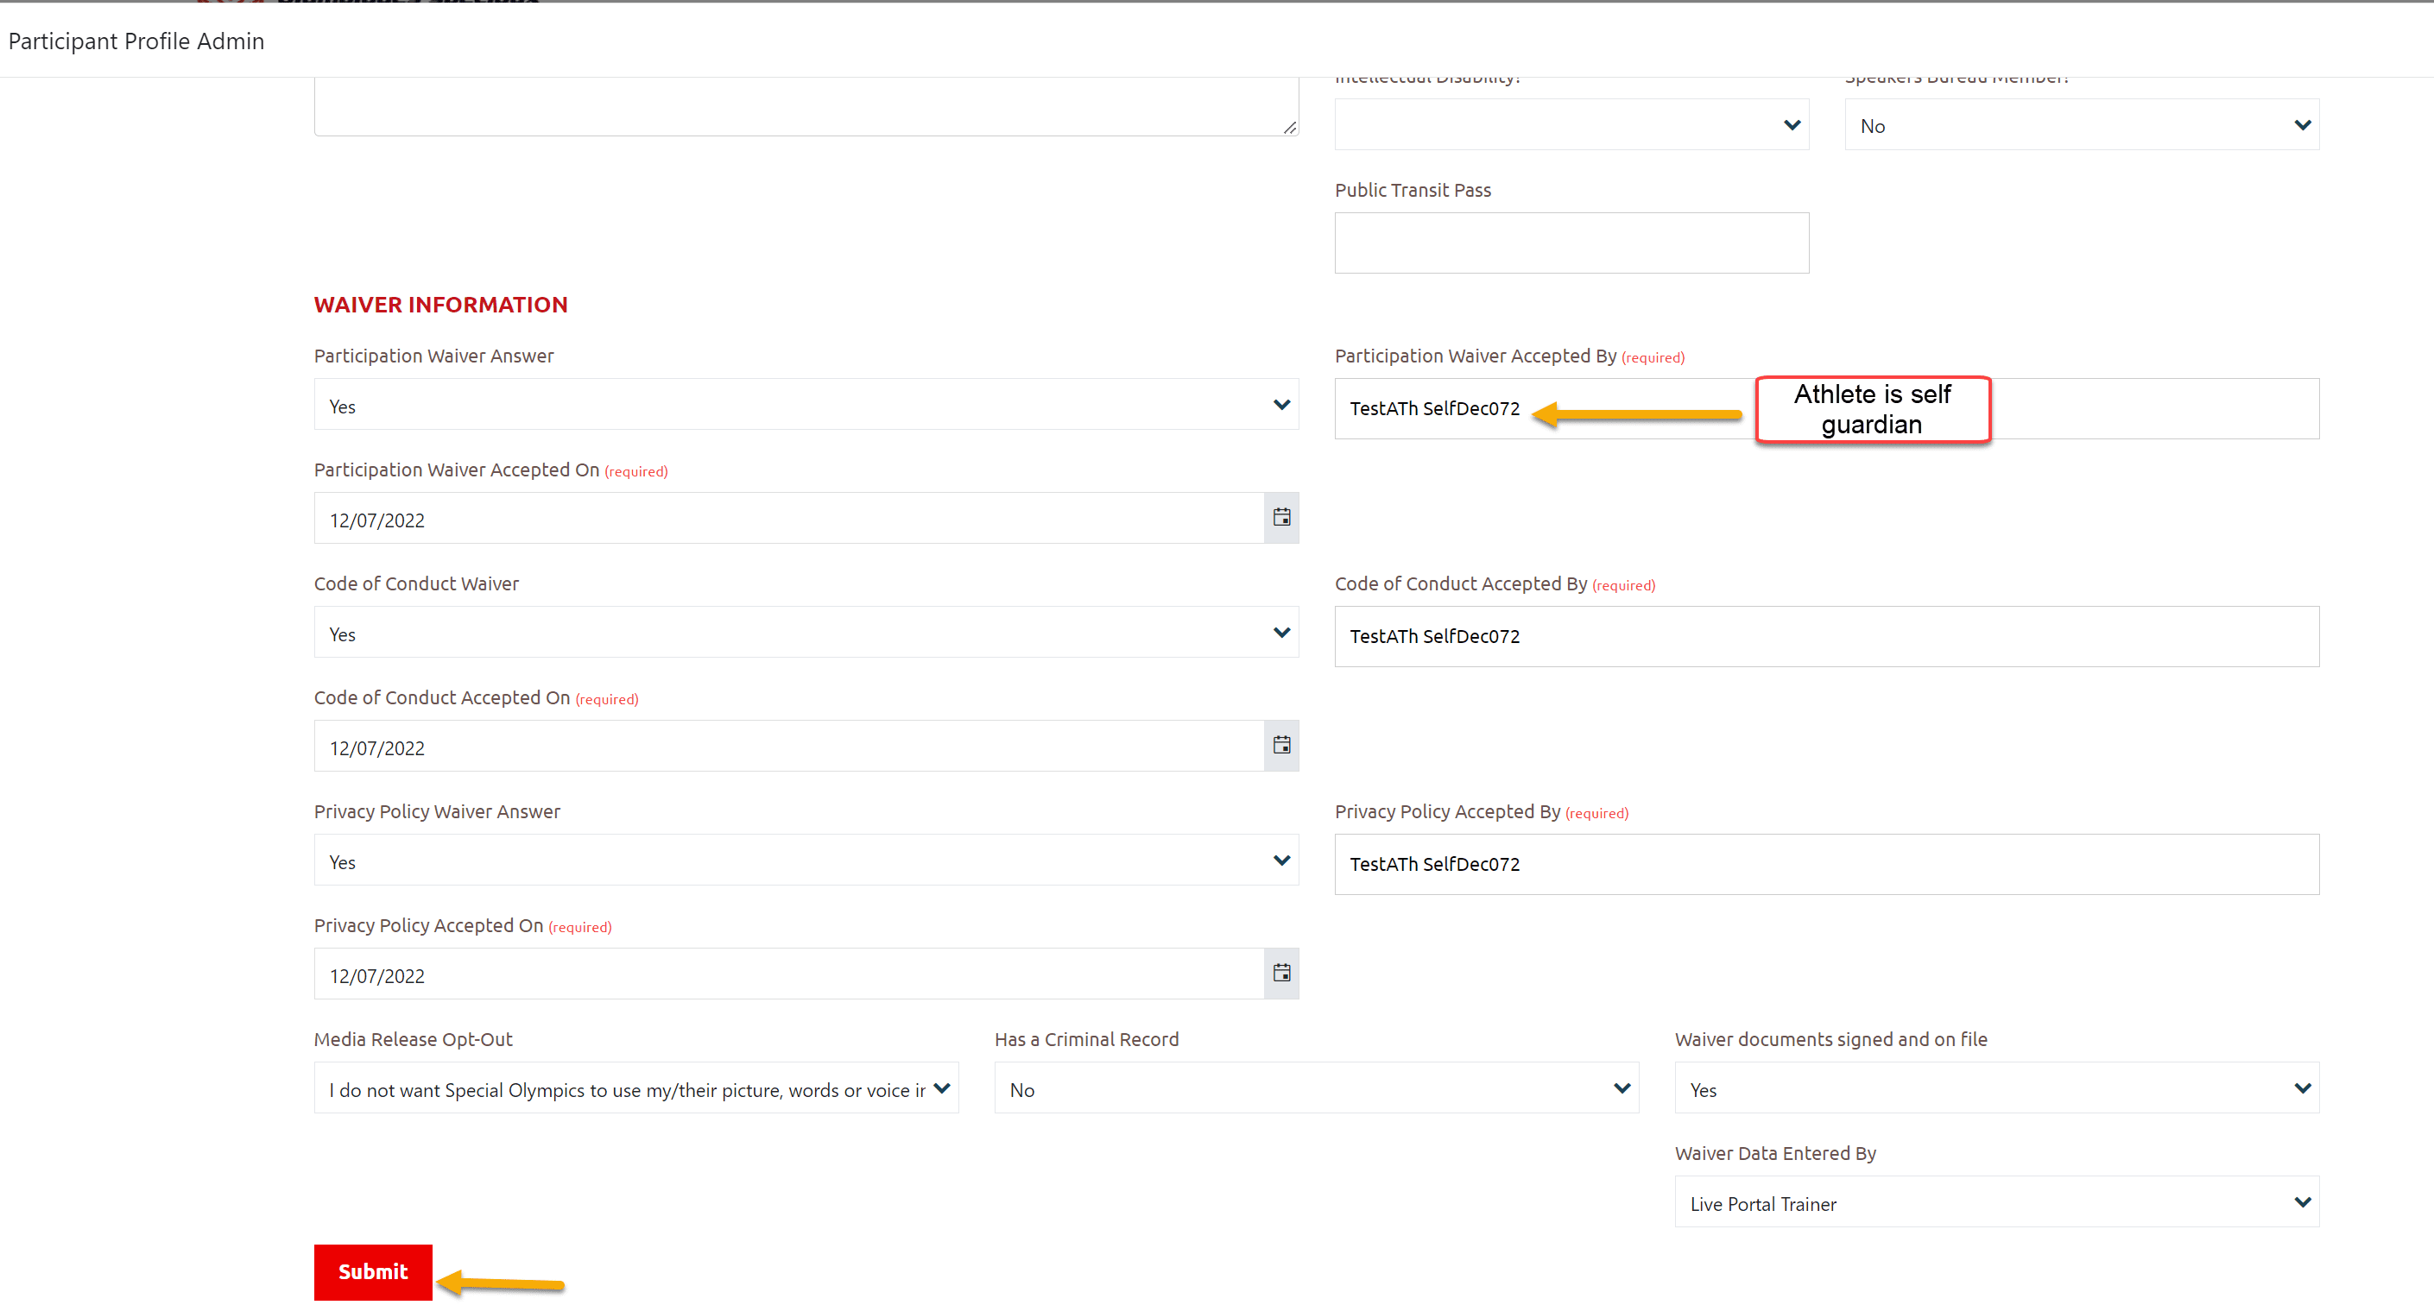Open Has a Criminal Record dropdown

point(1316,1087)
